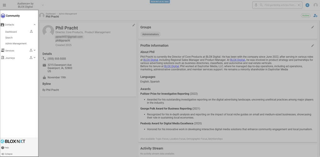320x157 pixels.
Task: Click the beta flask icon beside Dashboard
Action: [31, 31]
